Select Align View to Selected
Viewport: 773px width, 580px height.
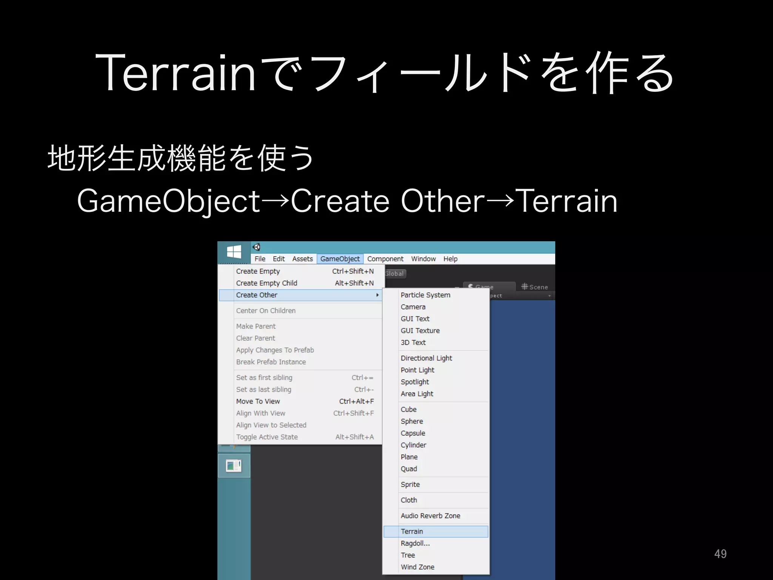pos(300,425)
